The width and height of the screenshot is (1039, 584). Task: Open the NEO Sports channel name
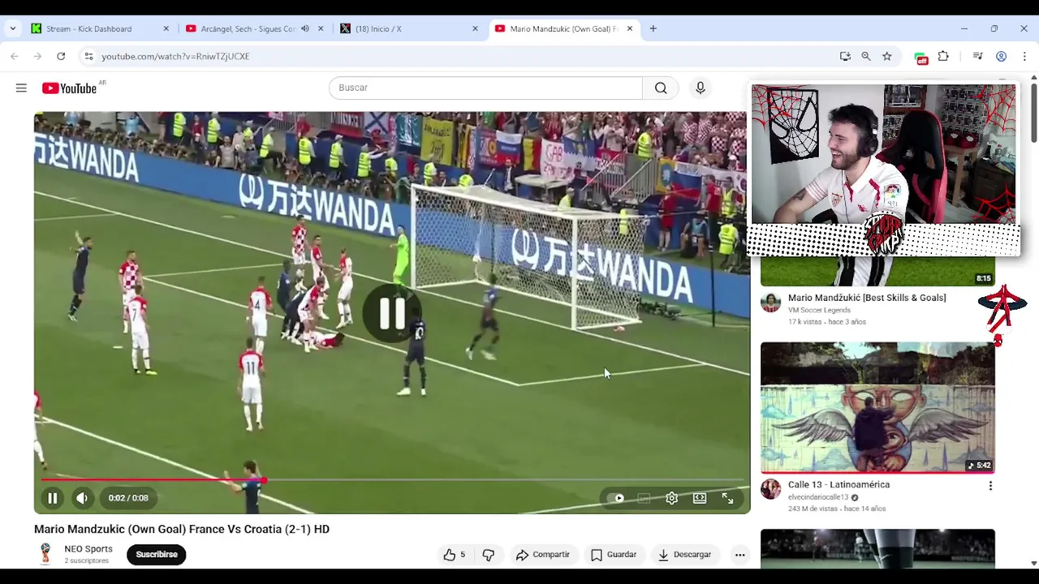pos(88,549)
